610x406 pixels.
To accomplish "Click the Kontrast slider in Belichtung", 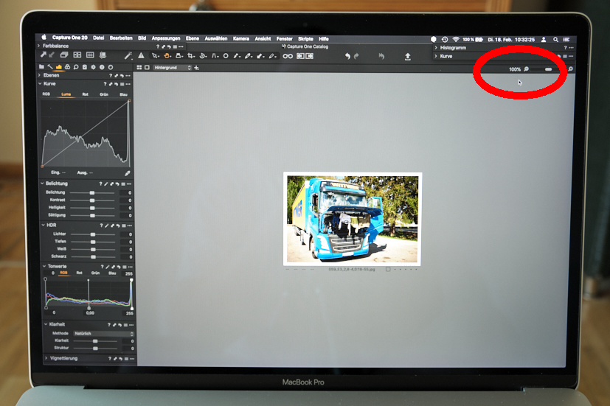I will click(92, 200).
